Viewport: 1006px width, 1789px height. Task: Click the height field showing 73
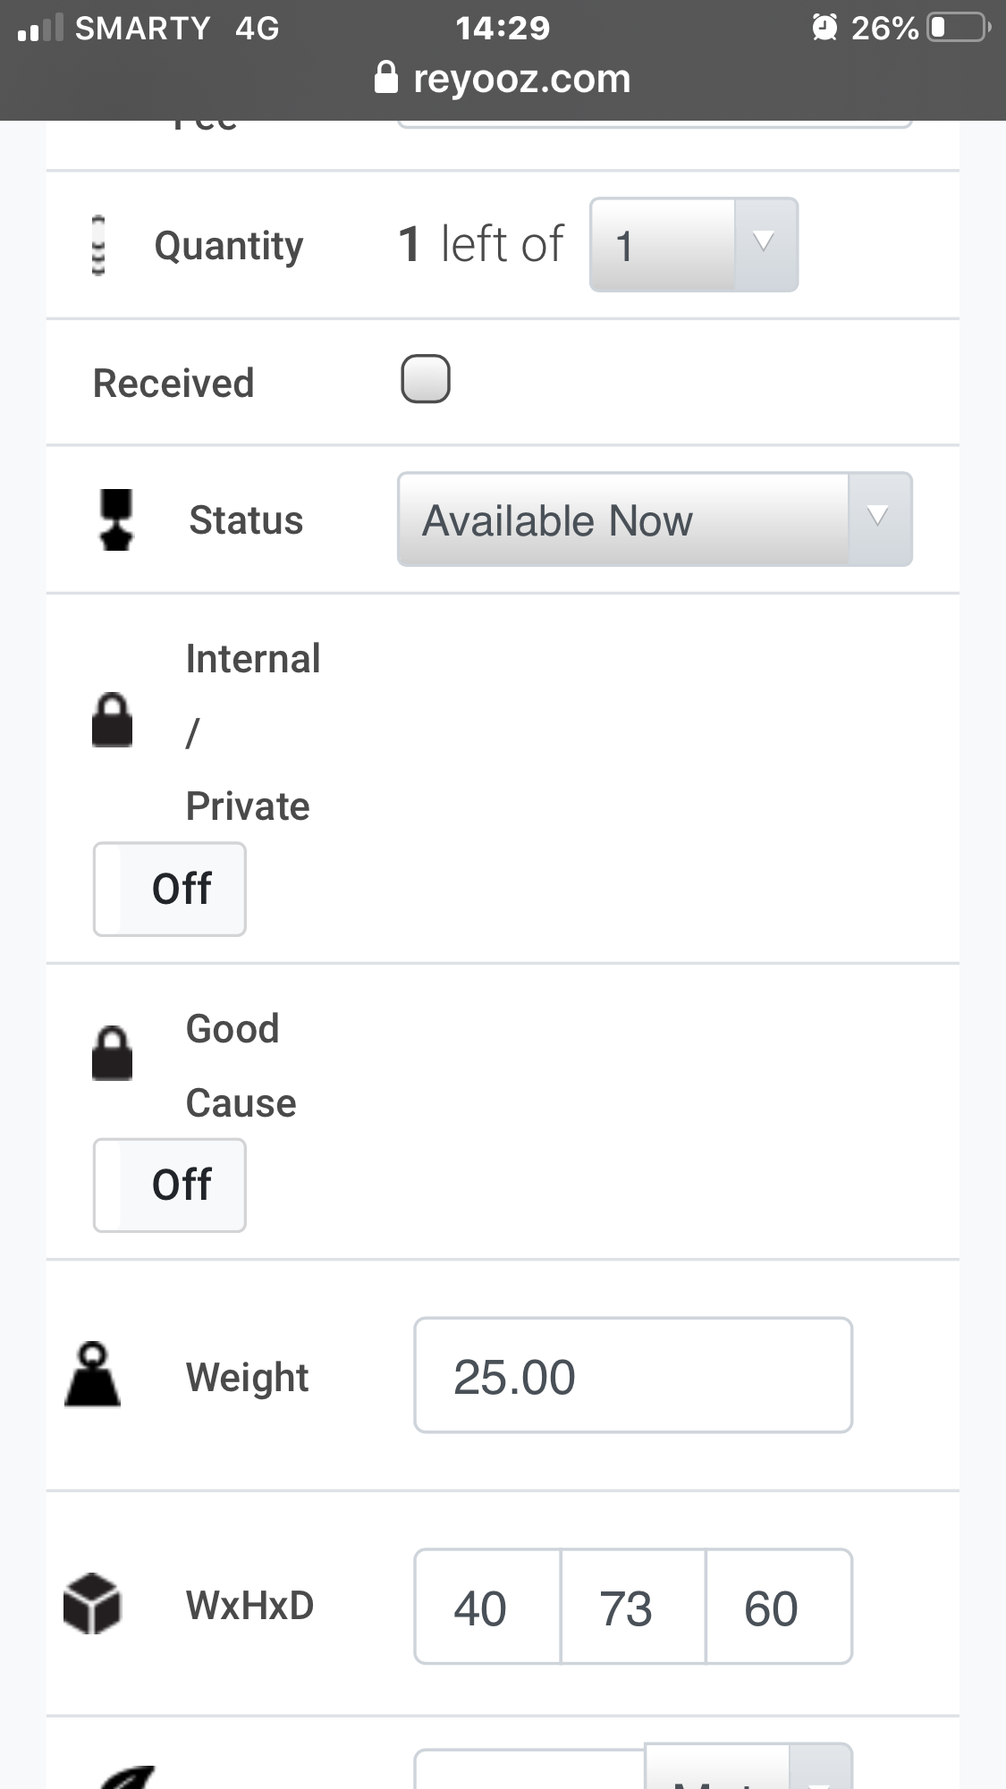pyautogui.click(x=633, y=1607)
